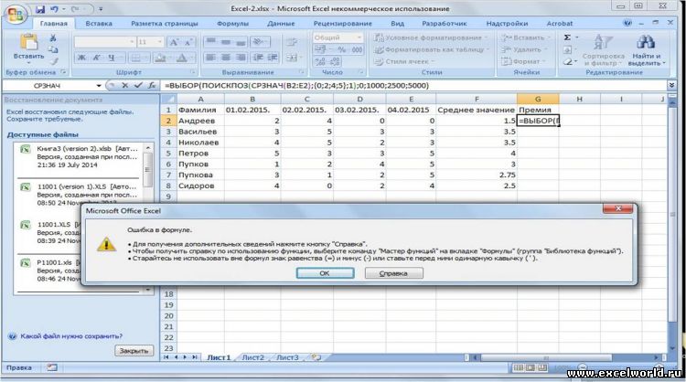The width and height of the screenshot is (686, 382).
Task: Click the Среднее значение header cell
Action: click(476, 110)
